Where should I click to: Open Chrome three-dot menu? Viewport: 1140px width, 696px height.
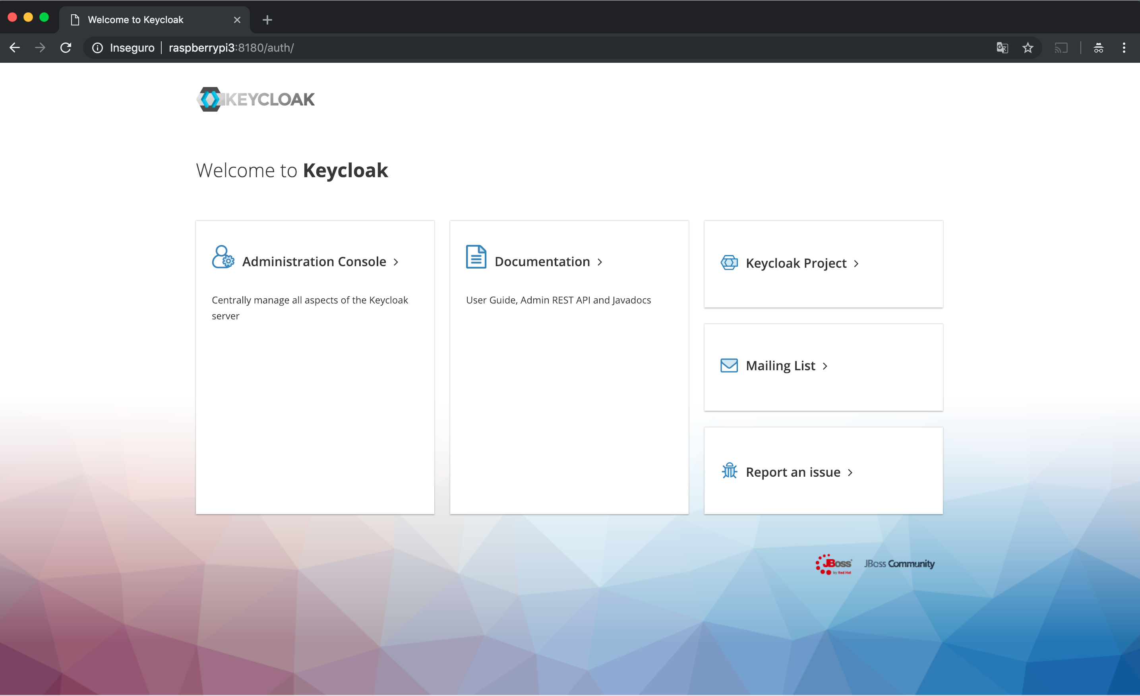click(x=1124, y=48)
